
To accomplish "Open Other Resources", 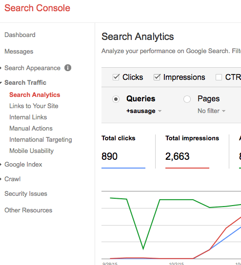I will tap(28, 210).
